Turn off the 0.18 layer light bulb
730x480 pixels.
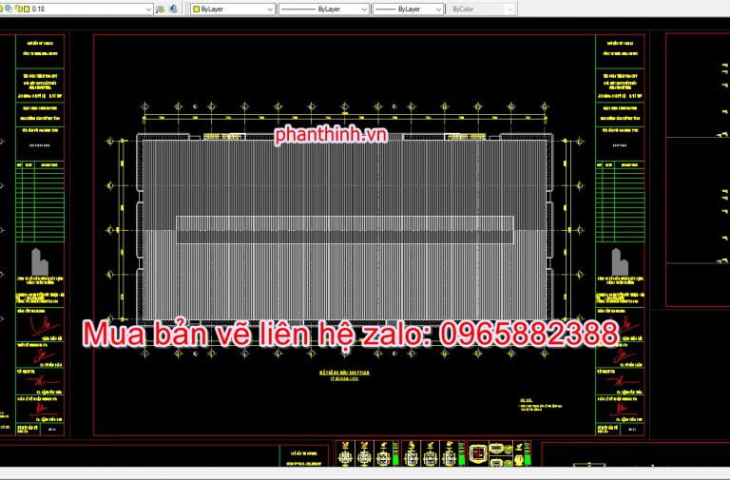tap(1, 9)
